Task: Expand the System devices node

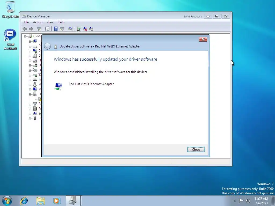Action: [x=30, y=113]
